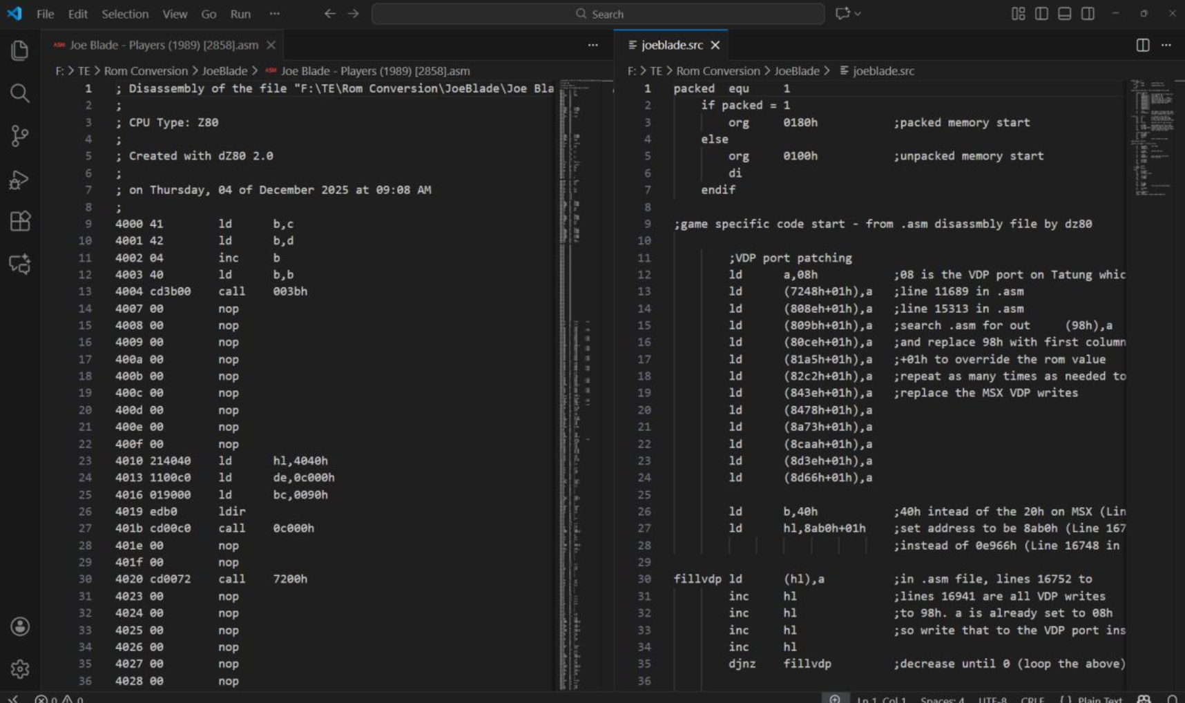Viewport: 1185px width, 703px height.
Task: Click the JoeBlade breadcrumb in right editor
Action: (796, 71)
